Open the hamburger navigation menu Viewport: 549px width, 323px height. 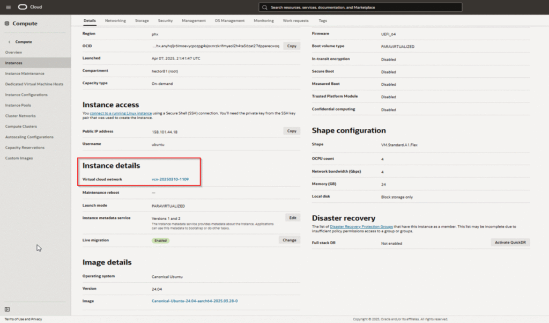pyautogui.click(x=8, y=7)
